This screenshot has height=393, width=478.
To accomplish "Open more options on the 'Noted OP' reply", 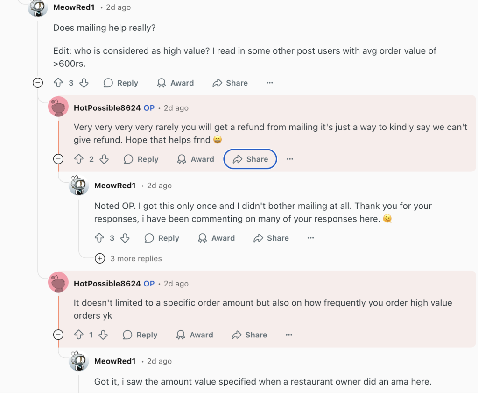I will pos(310,238).
